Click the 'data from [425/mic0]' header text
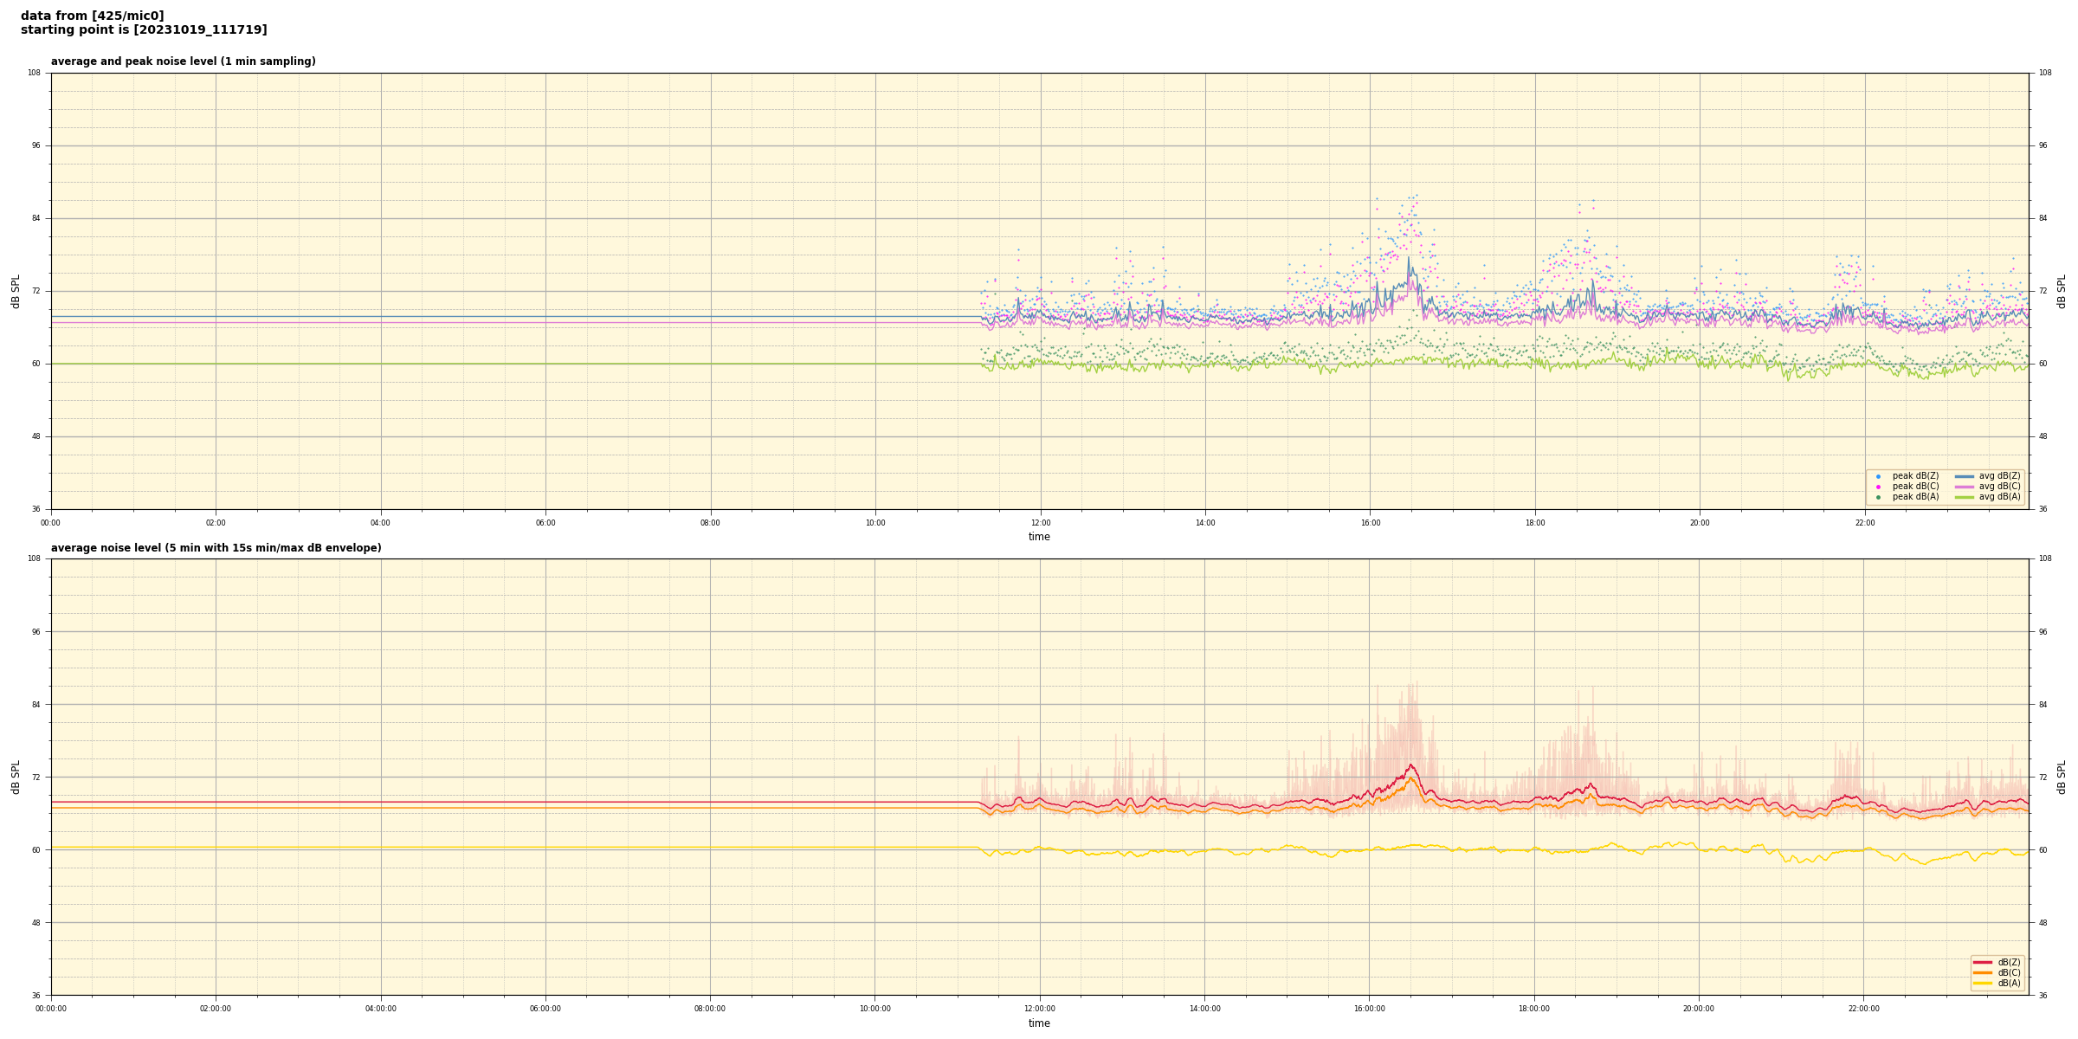Image resolution: width=2078 pixels, height=1039 pixels. pos(92,16)
